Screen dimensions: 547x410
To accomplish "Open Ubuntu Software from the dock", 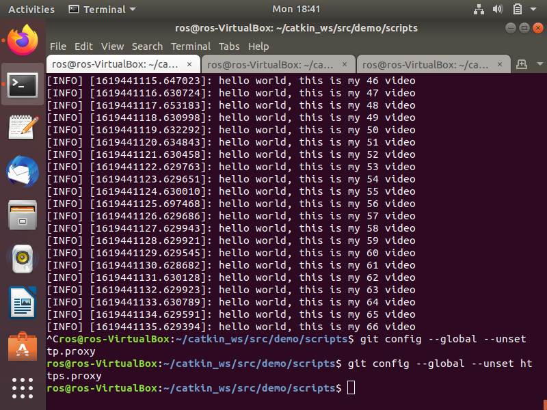I will point(23,346).
